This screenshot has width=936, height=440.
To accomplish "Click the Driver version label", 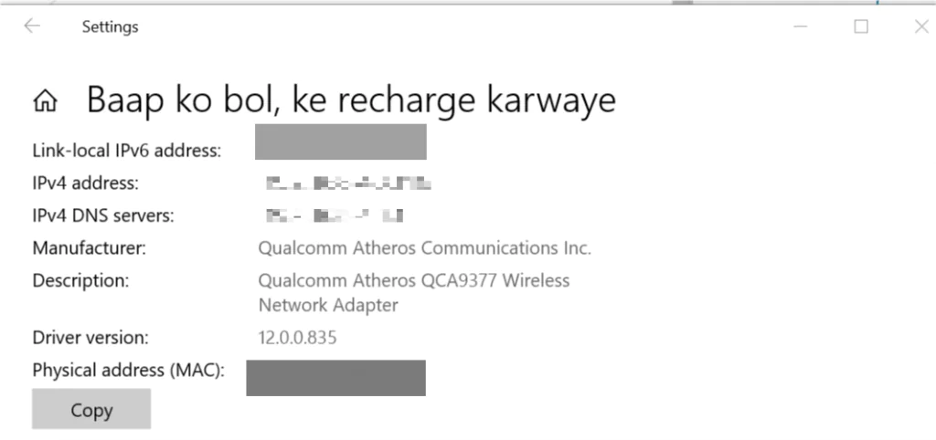I will (x=90, y=338).
